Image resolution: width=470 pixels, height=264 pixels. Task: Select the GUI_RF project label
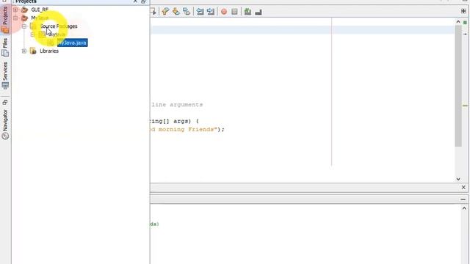tap(40, 10)
